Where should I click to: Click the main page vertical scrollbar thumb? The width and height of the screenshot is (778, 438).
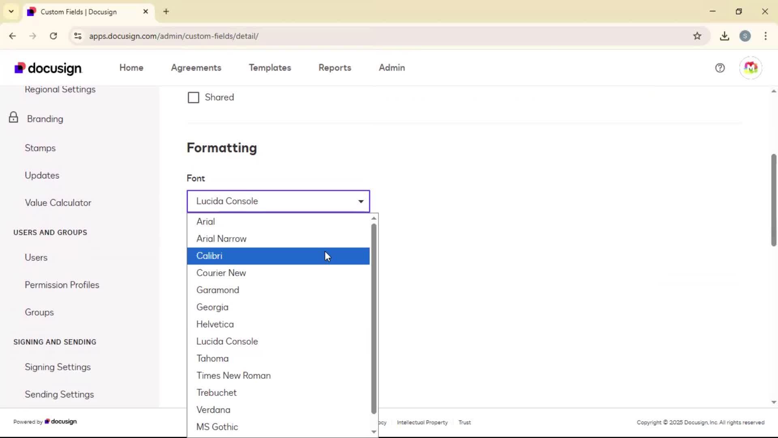click(774, 200)
